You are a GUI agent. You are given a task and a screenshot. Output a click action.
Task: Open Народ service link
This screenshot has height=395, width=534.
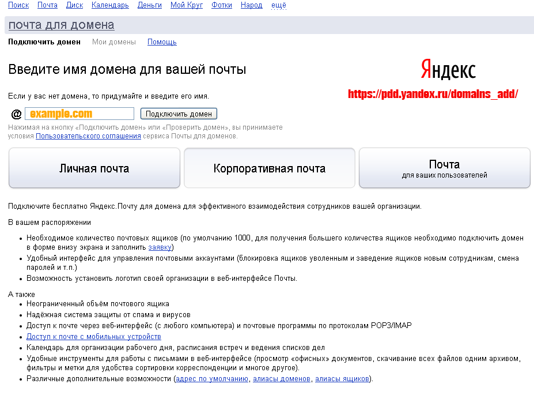[x=252, y=5]
